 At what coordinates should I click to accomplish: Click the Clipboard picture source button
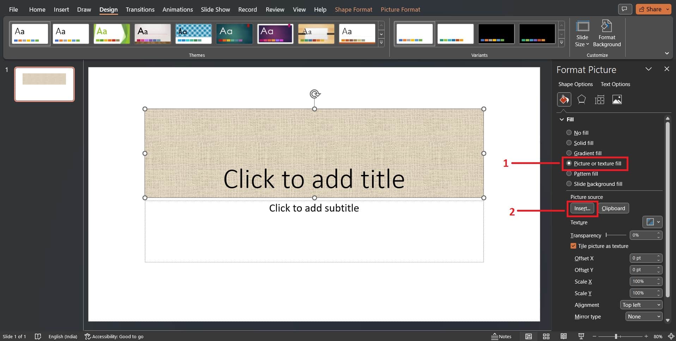pos(613,208)
